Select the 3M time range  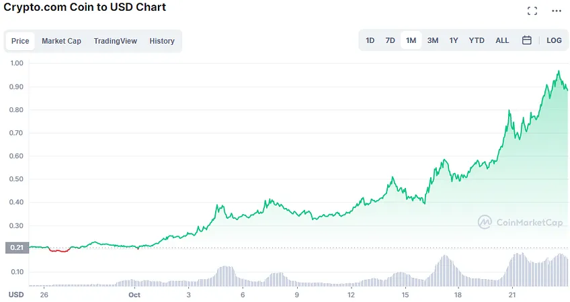pos(433,40)
